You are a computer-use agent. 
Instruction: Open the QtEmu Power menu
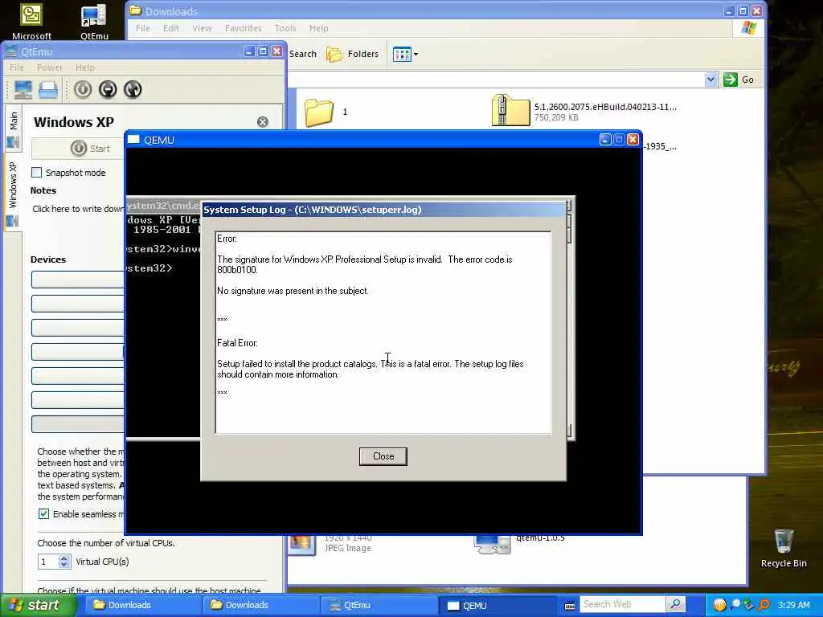click(x=50, y=67)
